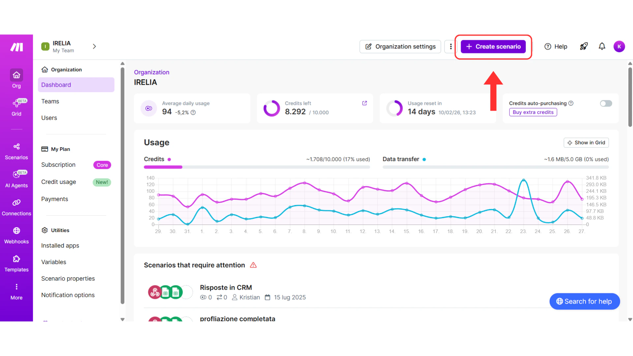Open your profile via the K avatar
633x356 pixels.
619,46
